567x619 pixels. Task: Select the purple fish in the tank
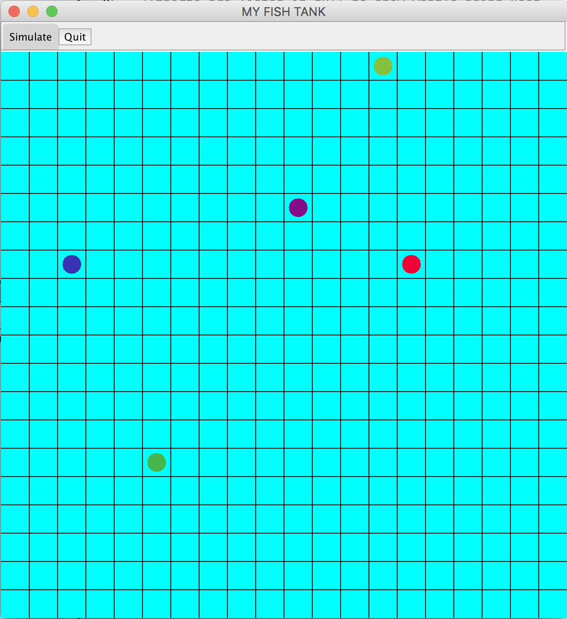tap(298, 208)
